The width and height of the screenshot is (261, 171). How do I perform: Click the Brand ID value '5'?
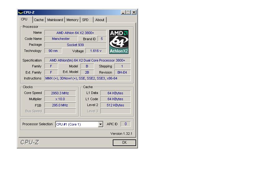(102, 39)
